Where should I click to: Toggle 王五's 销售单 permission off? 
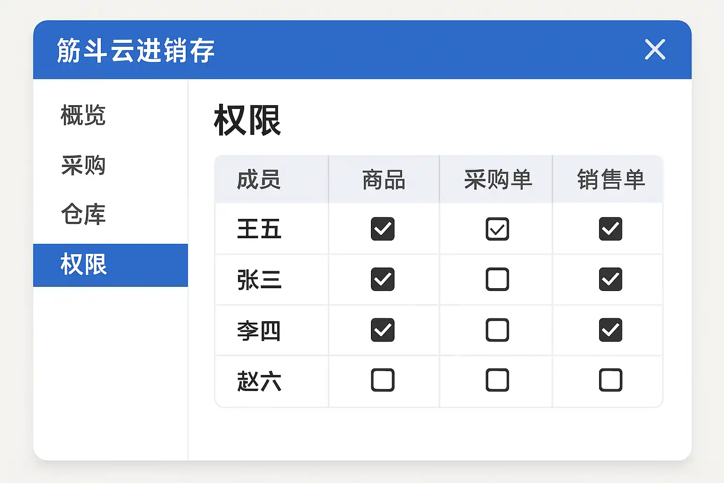click(x=610, y=229)
